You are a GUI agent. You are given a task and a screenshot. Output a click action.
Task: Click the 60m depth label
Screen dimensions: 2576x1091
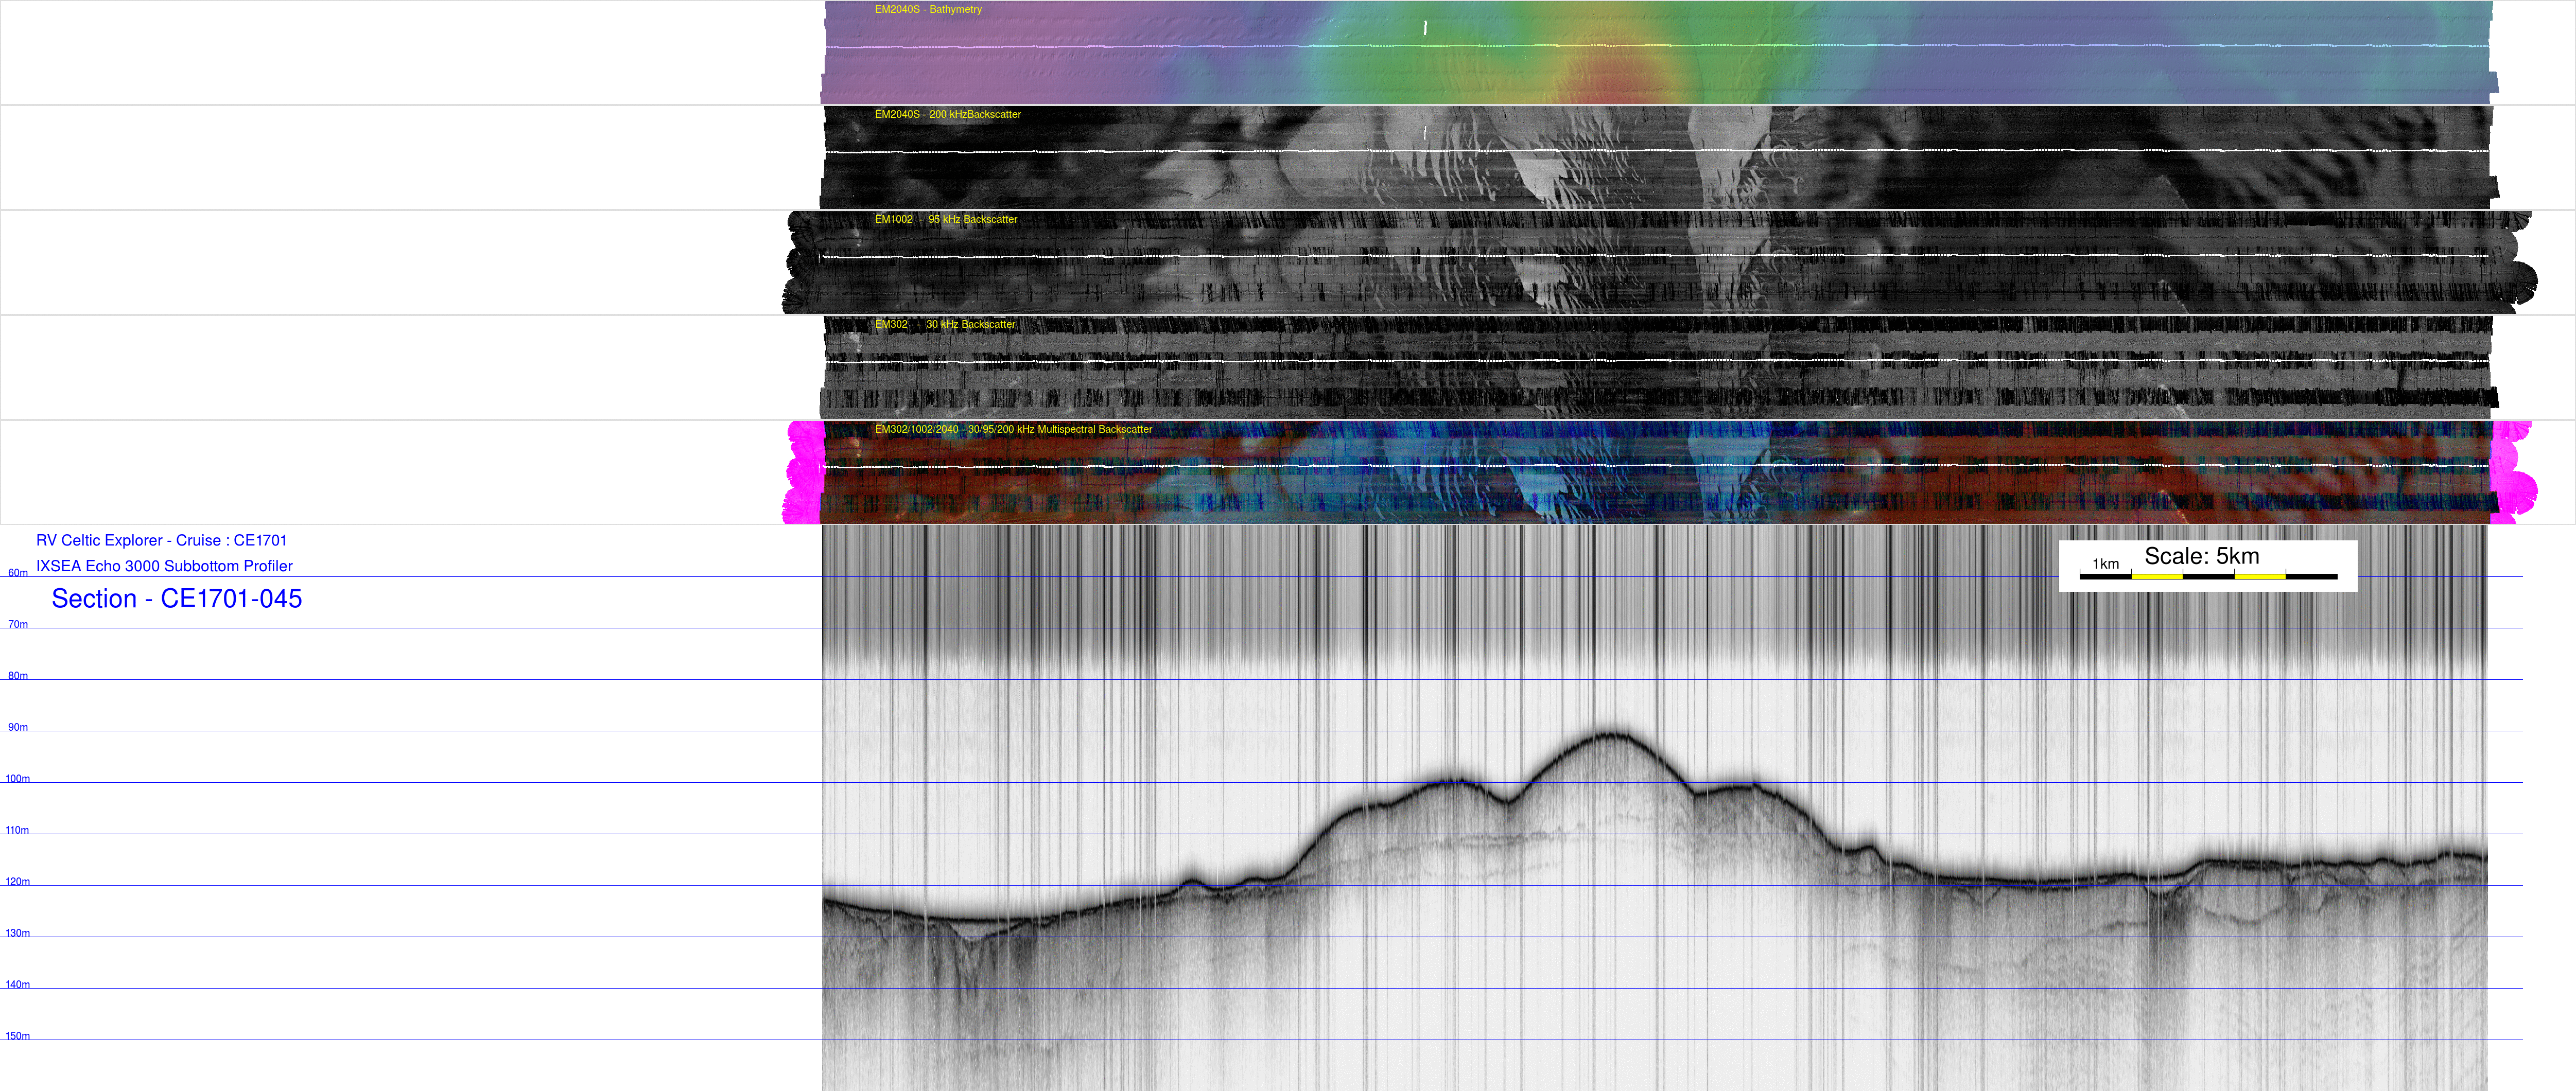18,573
